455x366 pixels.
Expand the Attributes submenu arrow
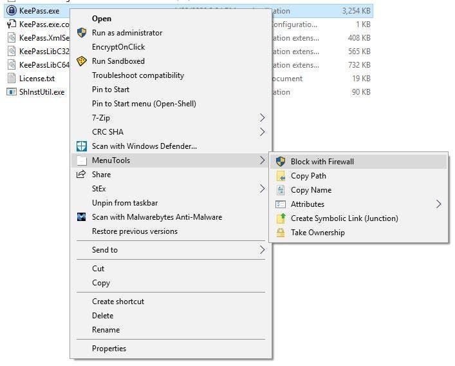438,204
